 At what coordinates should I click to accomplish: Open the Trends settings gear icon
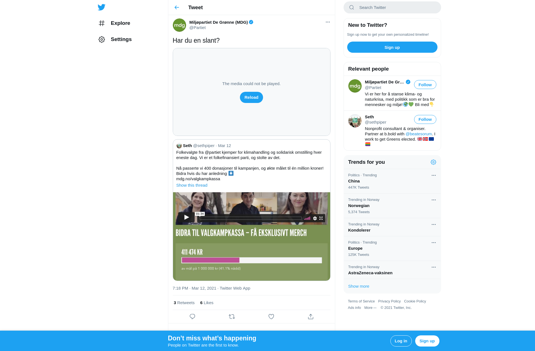click(x=433, y=162)
